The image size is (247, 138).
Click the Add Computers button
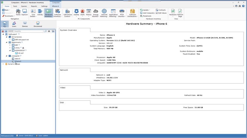pyautogui.click(x=147, y=13)
